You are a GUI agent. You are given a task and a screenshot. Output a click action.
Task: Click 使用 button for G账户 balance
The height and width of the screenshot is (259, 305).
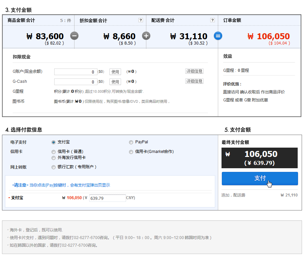tap(115, 72)
